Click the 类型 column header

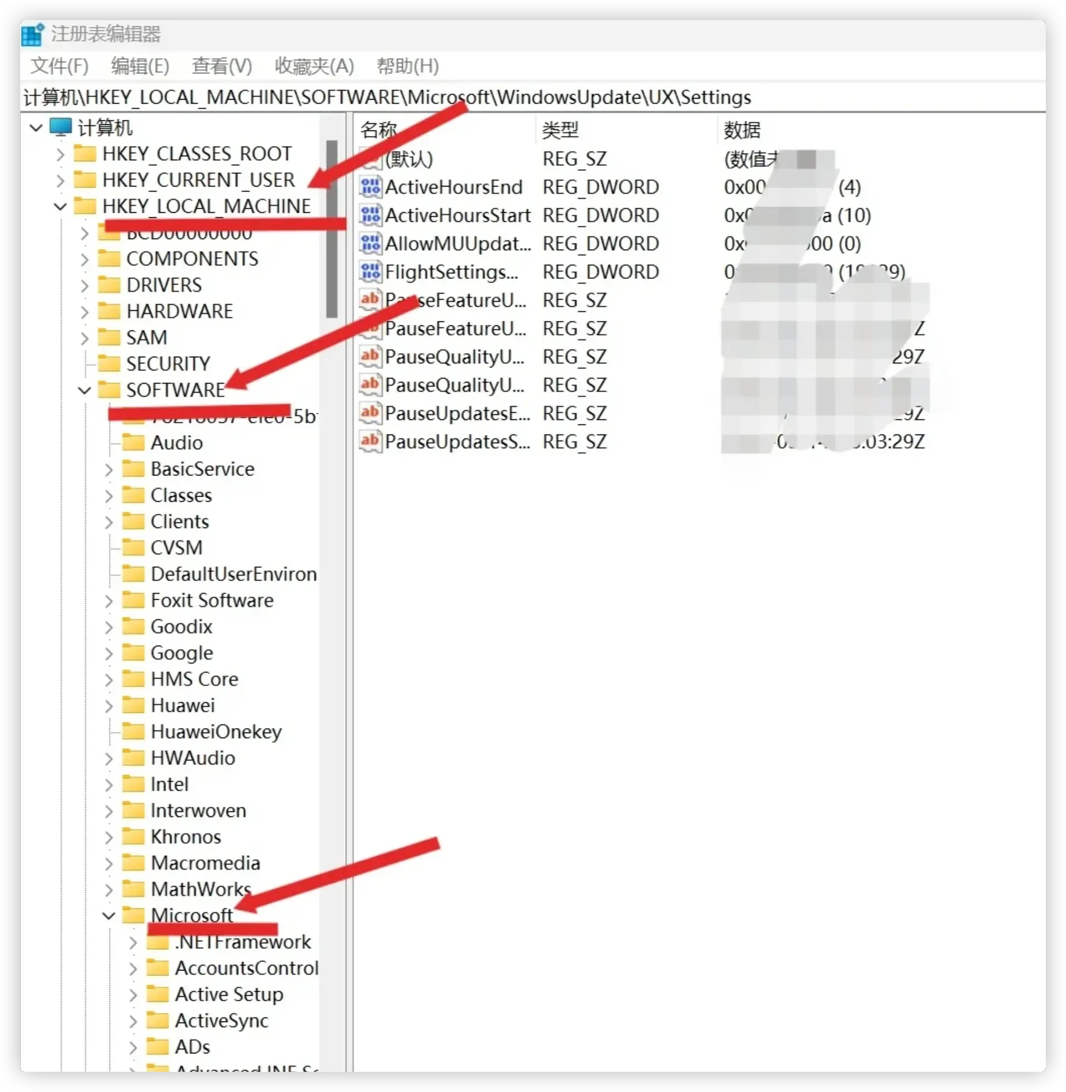point(560,129)
